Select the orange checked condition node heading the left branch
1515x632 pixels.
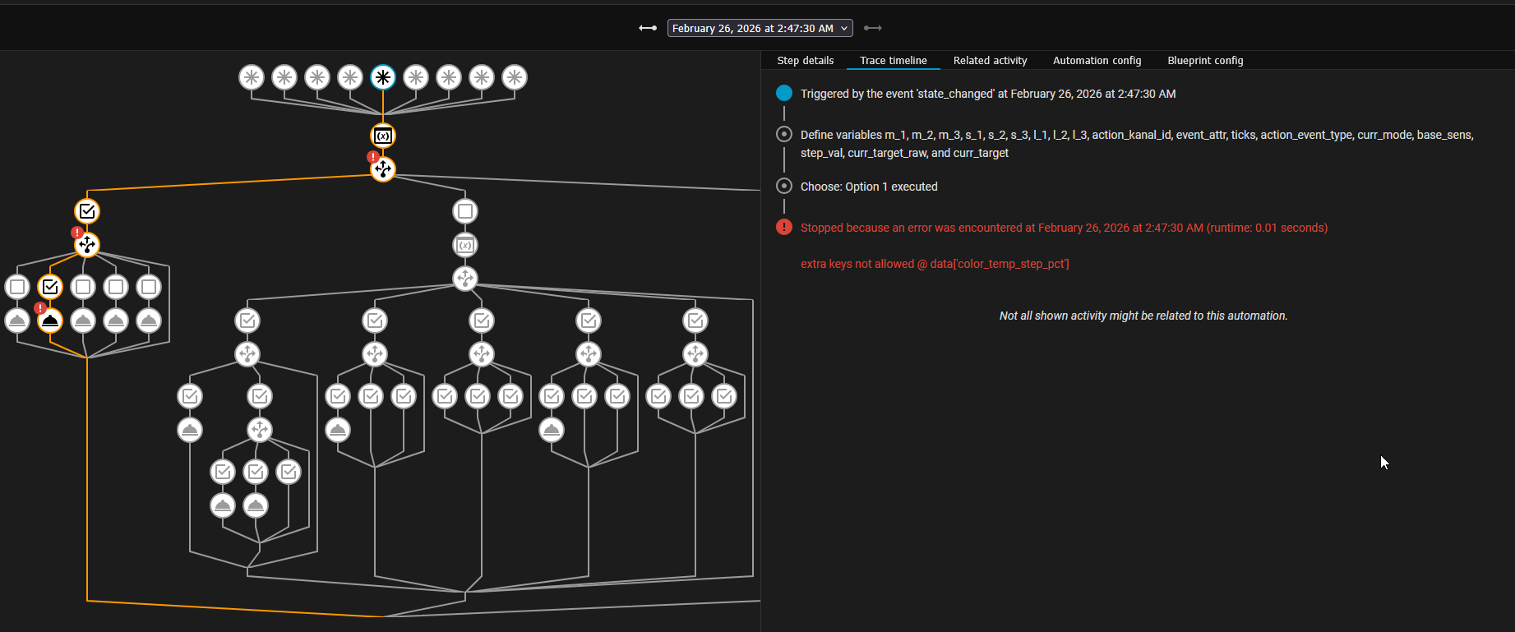[x=87, y=211]
